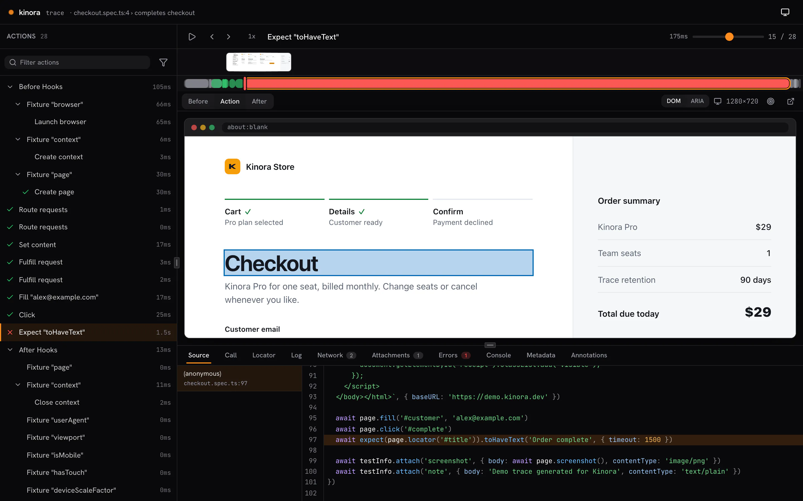The height and width of the screenshot is (501, 803).
Task: Open the Call tab
Action: pyautogui.click(x=231, y=355)
